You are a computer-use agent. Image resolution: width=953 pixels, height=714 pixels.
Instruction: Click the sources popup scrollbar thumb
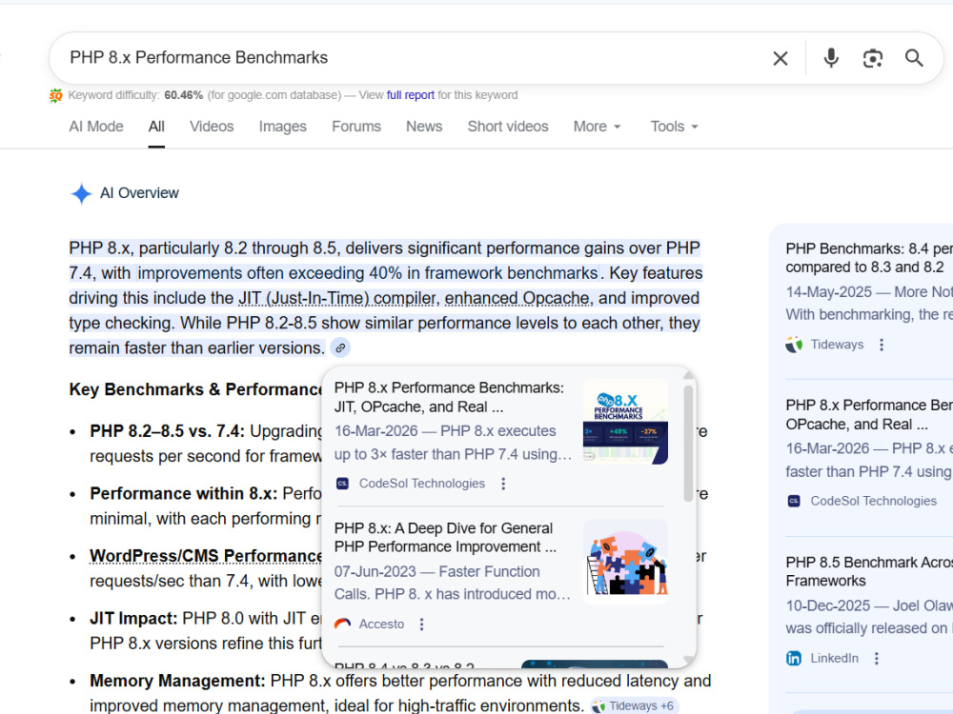(x=689, y=444)
